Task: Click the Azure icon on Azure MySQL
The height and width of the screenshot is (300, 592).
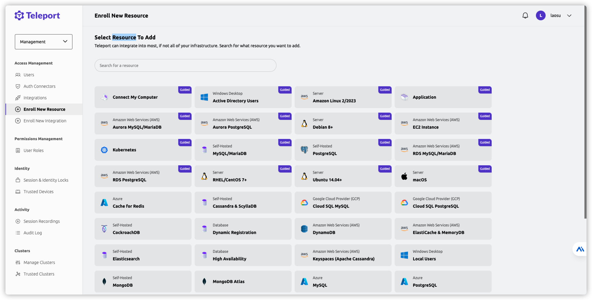Action: [304, 282]
